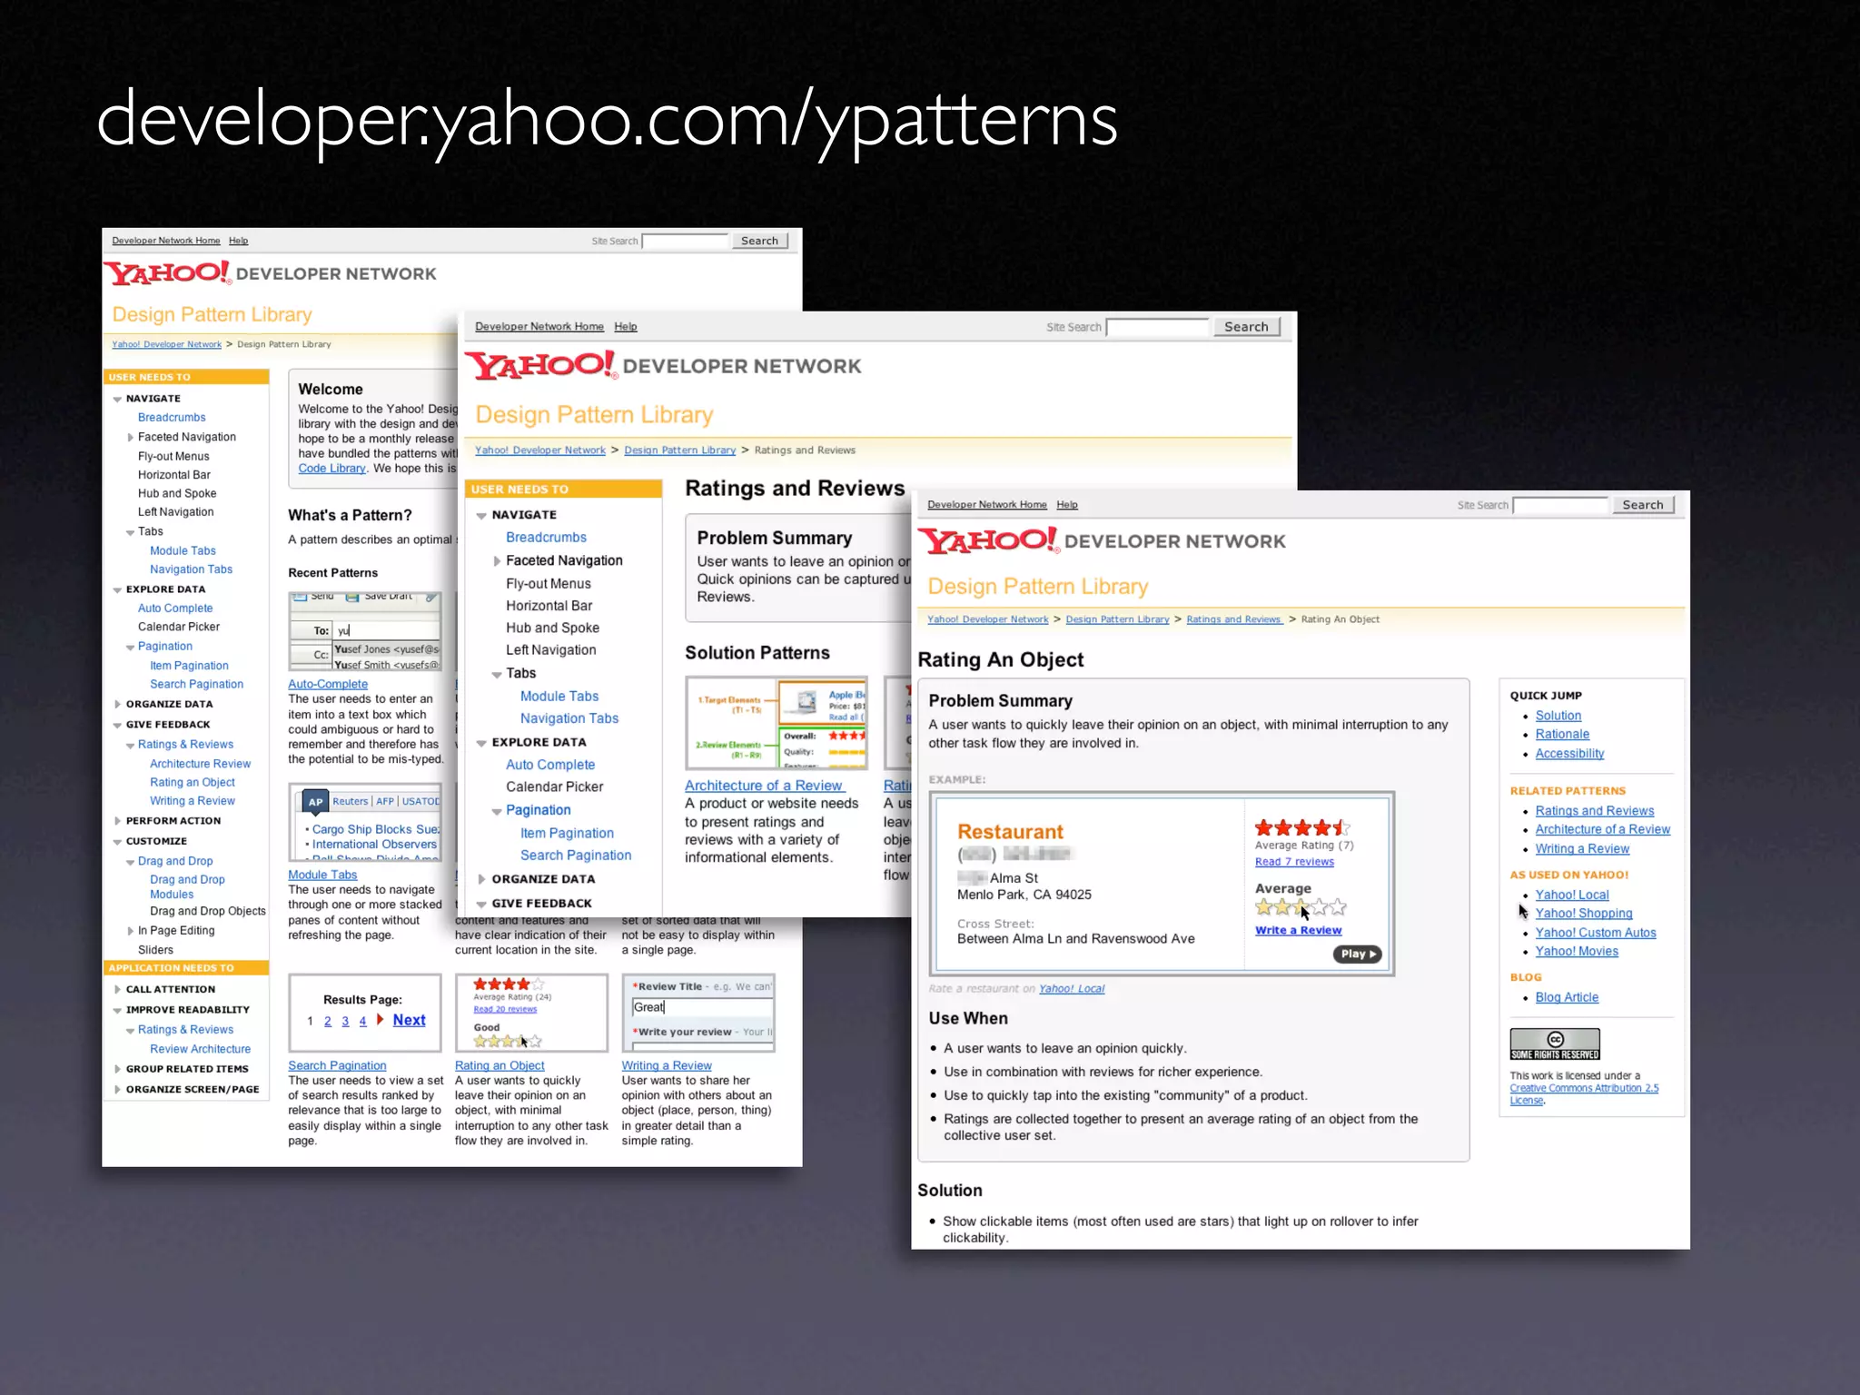Collapse EXPLORE DATA in the back-left window sidebar

pyautogui.click(x=117, y=589)
